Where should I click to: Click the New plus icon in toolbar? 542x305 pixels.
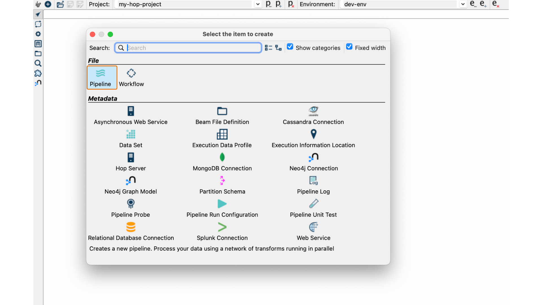[48, 4]
